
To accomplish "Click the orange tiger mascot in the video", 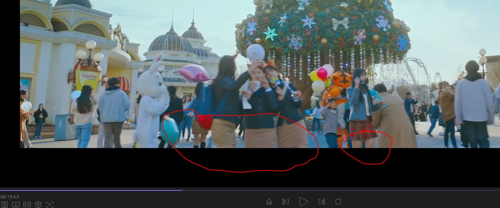I will coord(340,90).
